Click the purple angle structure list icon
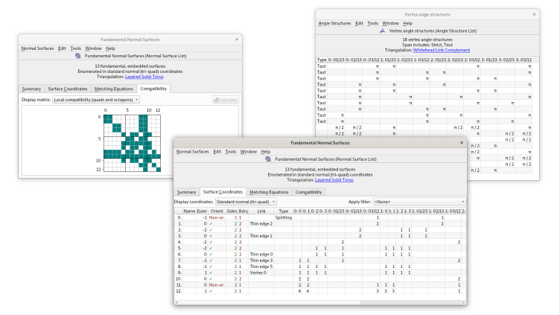The image size is (560, 315). (383, 31)
